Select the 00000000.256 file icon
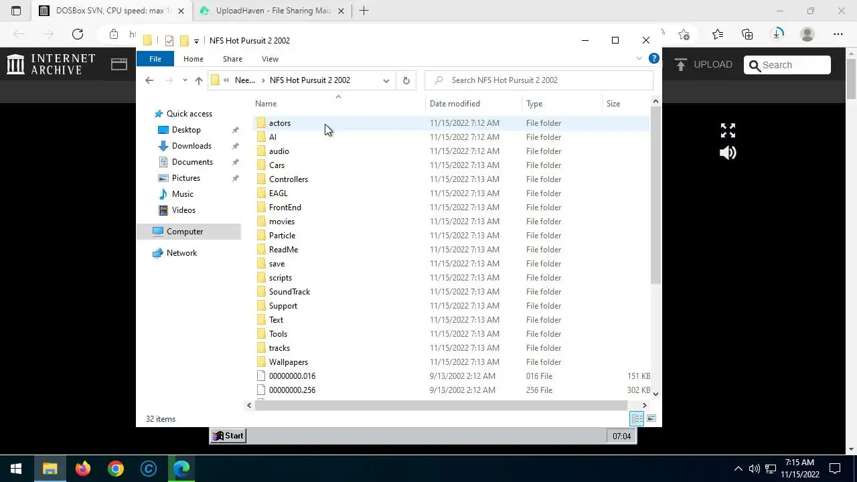The width and height of the screenshot is (857, 482). pos(261,390)
